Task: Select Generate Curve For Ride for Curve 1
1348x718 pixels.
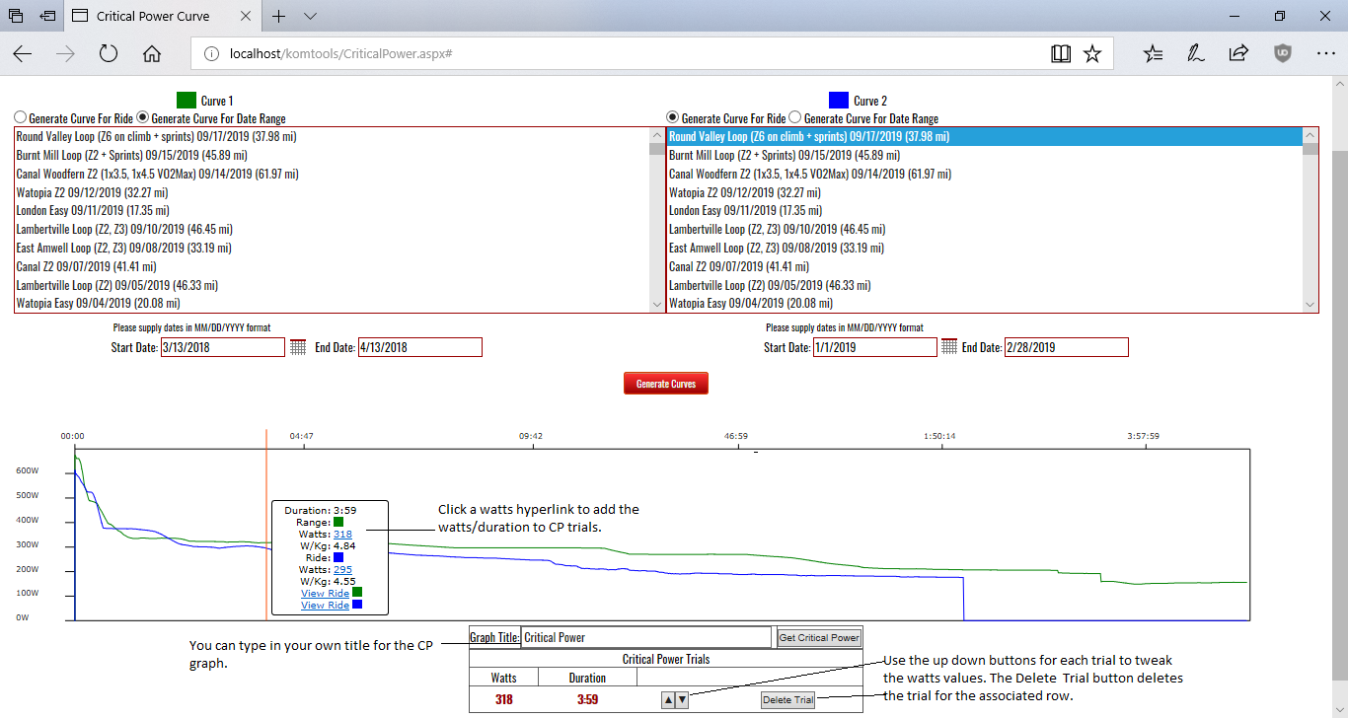Action: [21, 118]
